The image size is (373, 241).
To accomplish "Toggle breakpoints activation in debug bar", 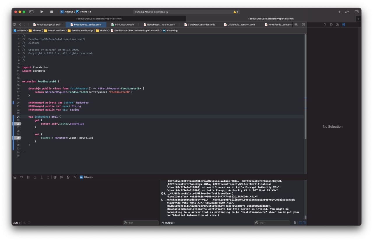I will [x=22, y=177].
